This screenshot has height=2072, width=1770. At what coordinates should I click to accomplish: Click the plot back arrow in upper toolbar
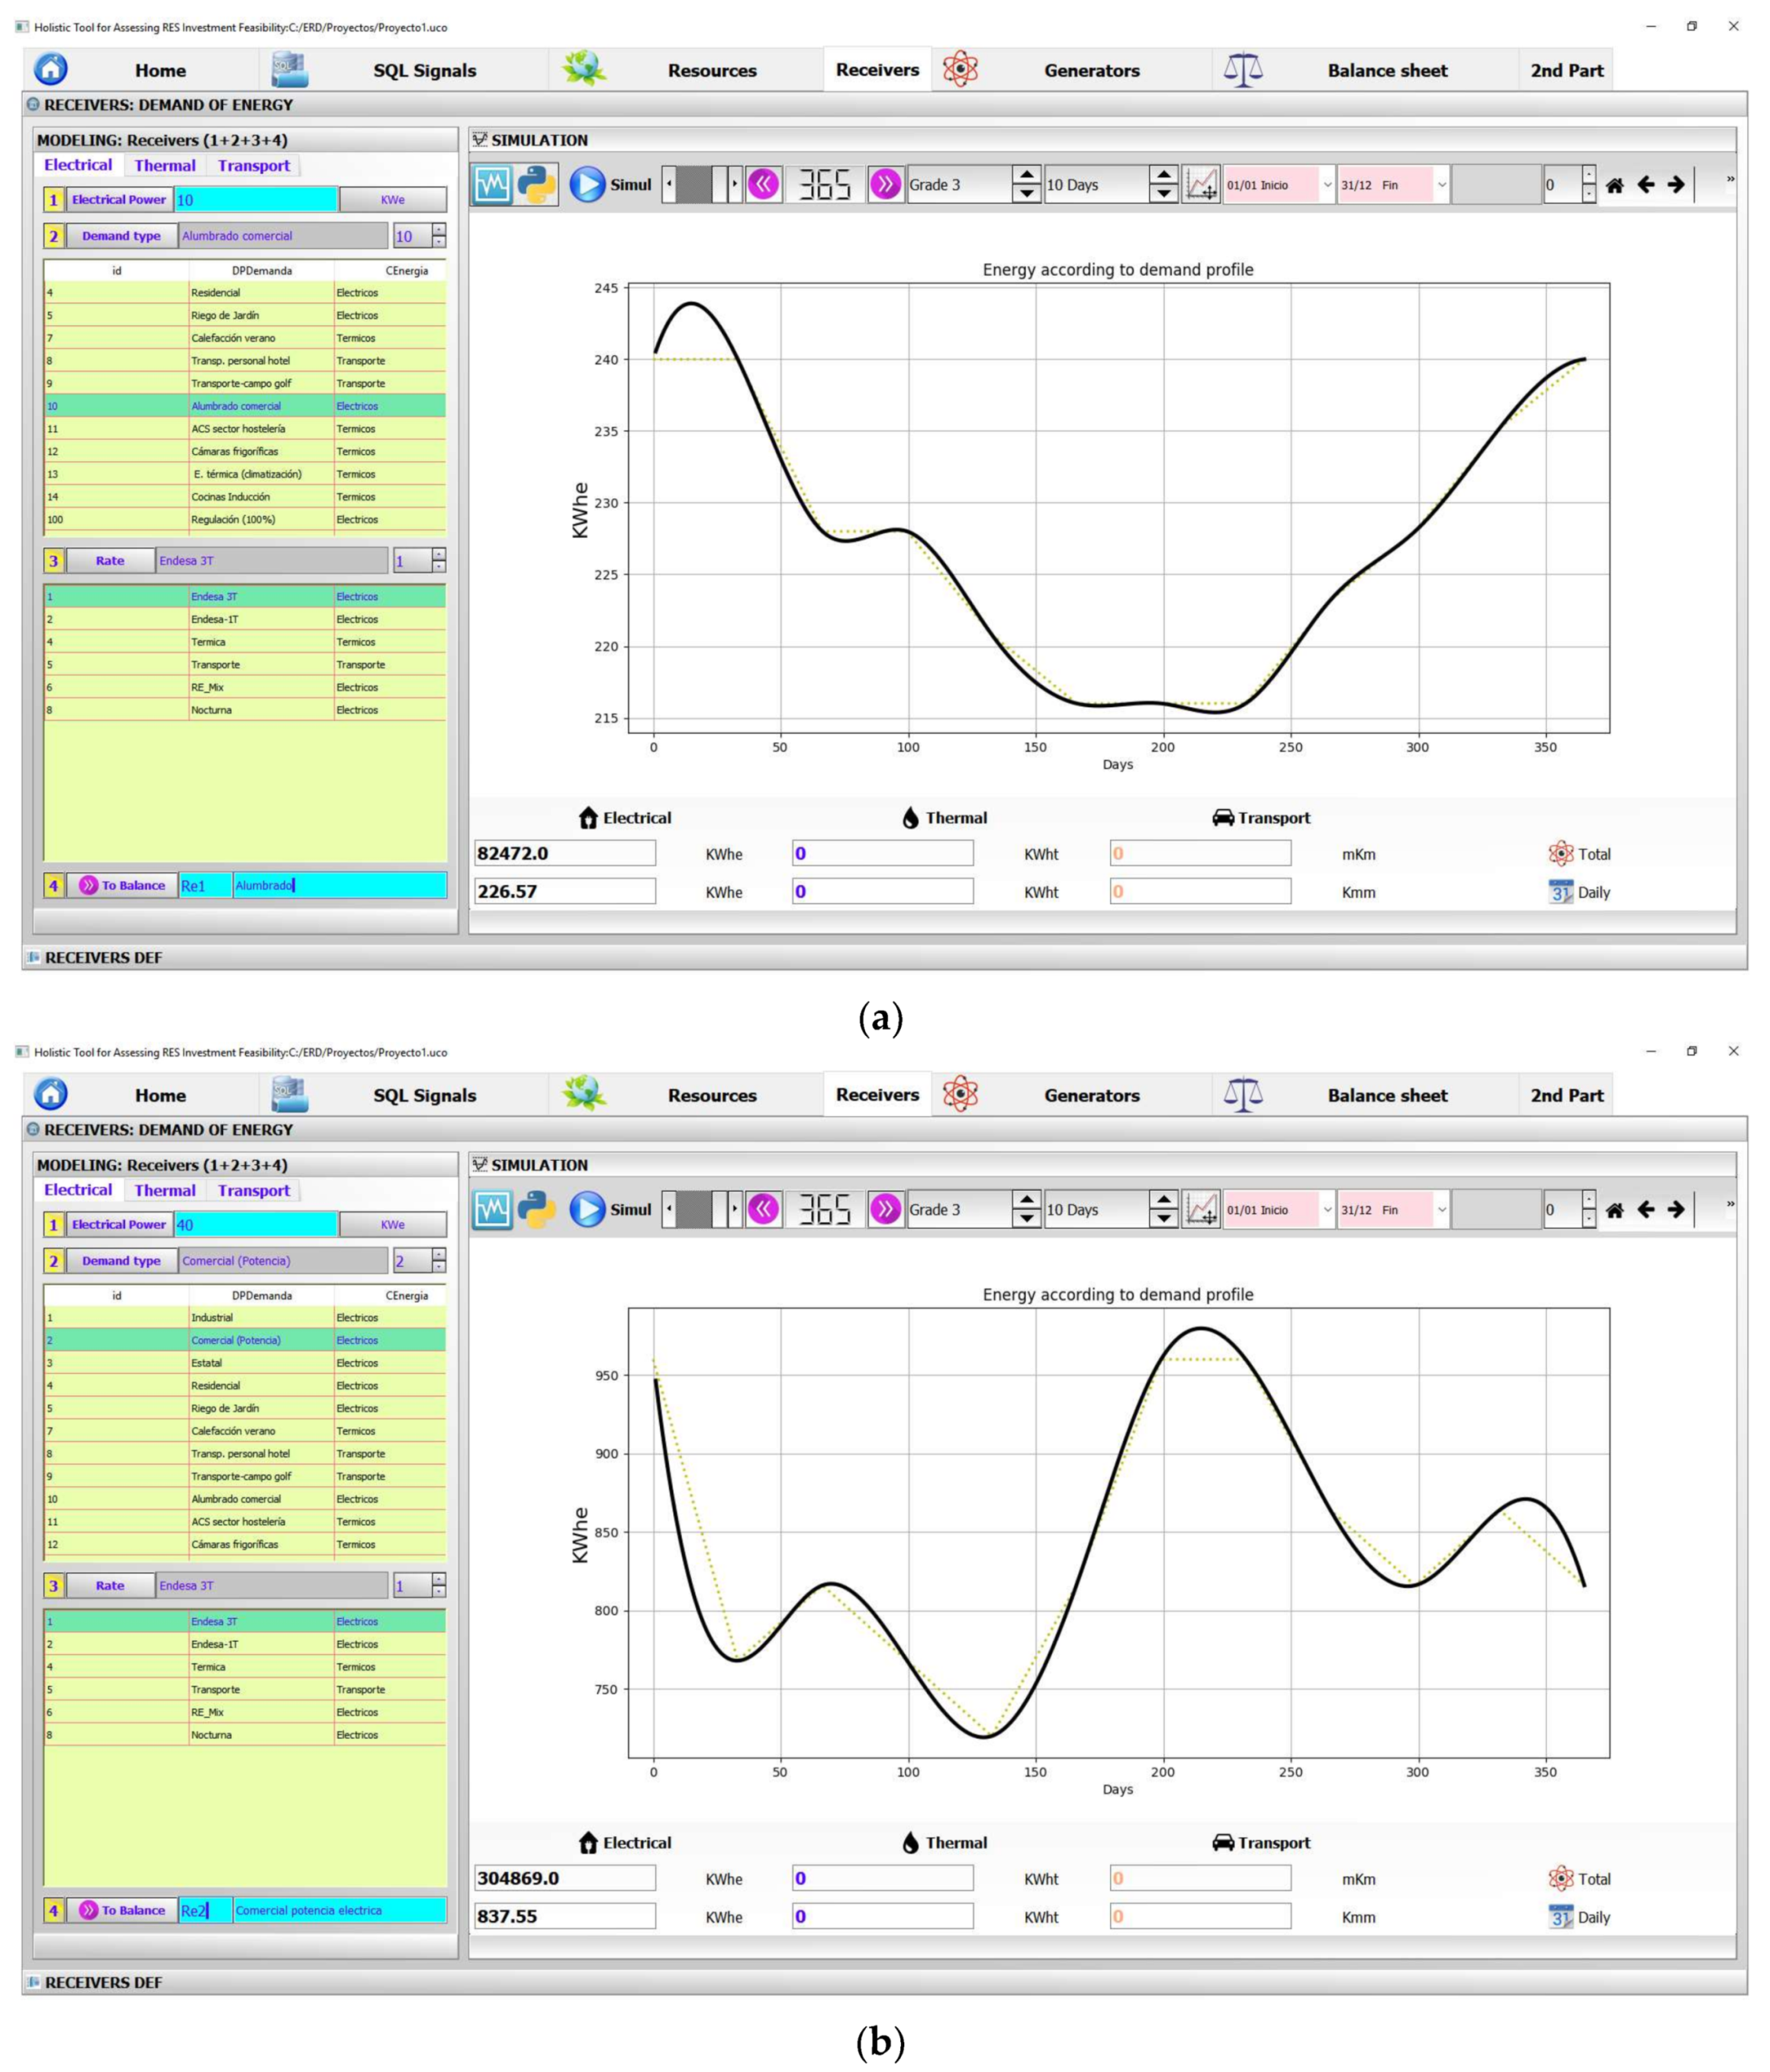[x=1645, y=185]
